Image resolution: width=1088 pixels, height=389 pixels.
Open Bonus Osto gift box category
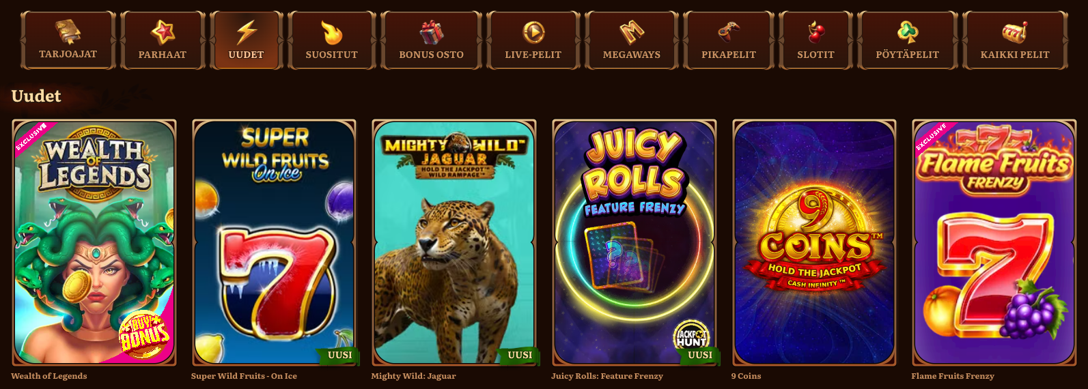click(x=431, y=40)
